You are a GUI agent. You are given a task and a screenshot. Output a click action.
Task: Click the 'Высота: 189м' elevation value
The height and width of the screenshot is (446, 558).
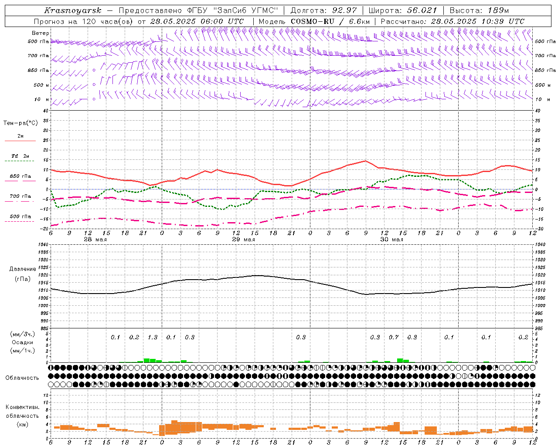tap(479, 10)
